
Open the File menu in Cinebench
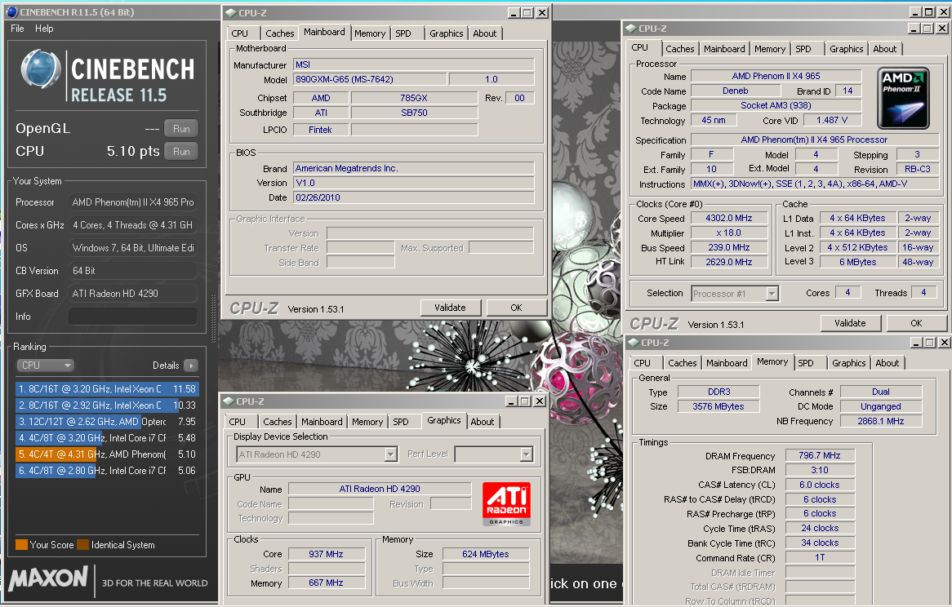tap(17, 29)
